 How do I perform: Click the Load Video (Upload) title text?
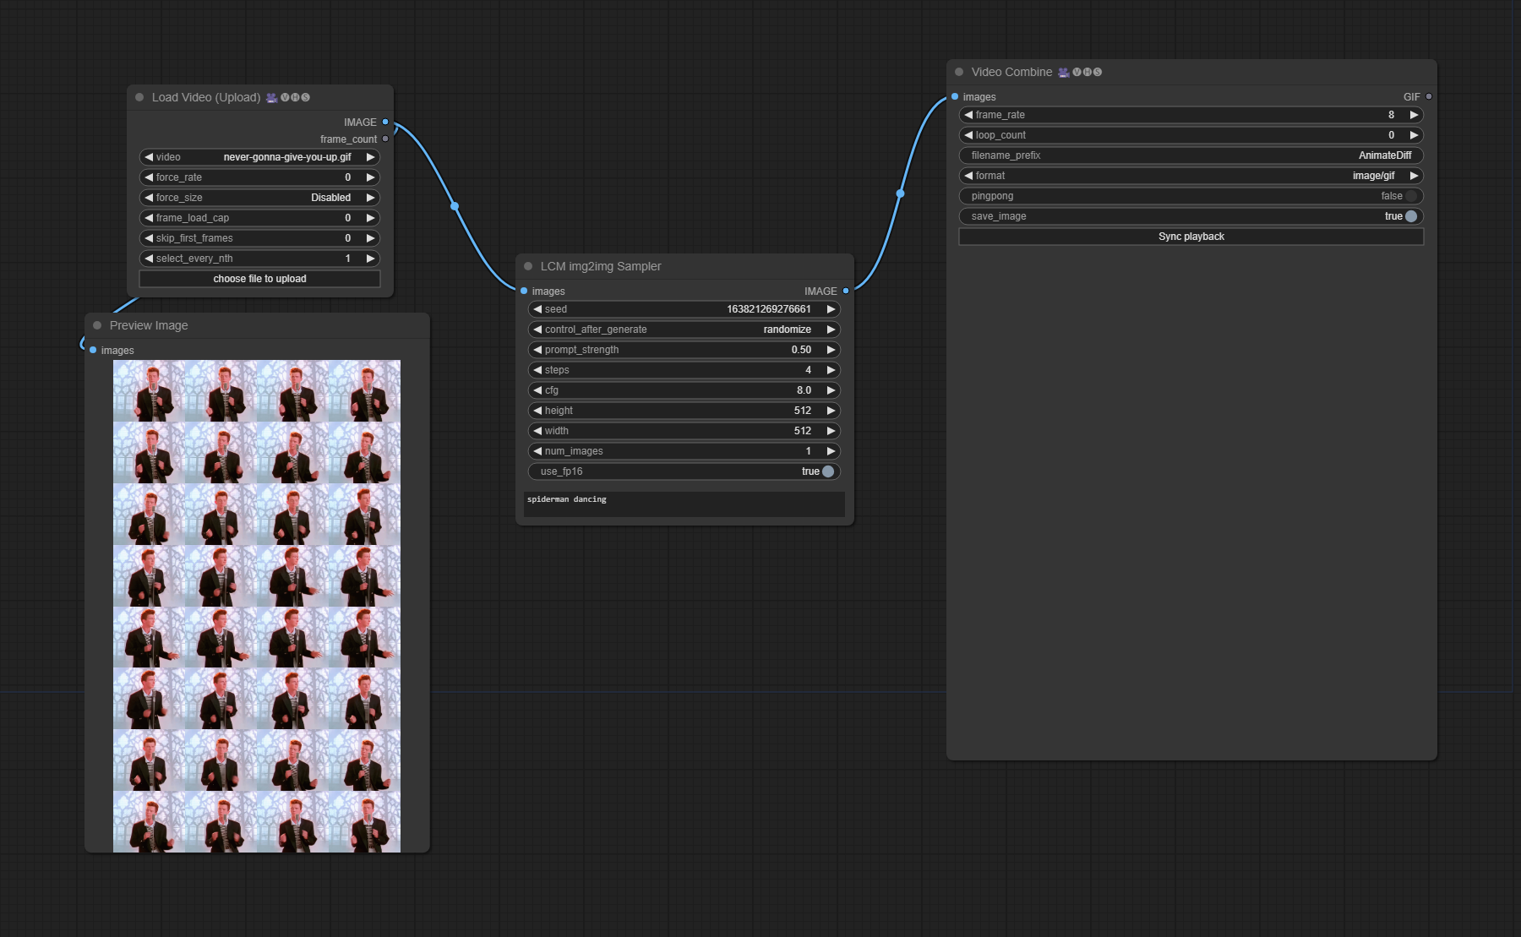pos(206,97)
